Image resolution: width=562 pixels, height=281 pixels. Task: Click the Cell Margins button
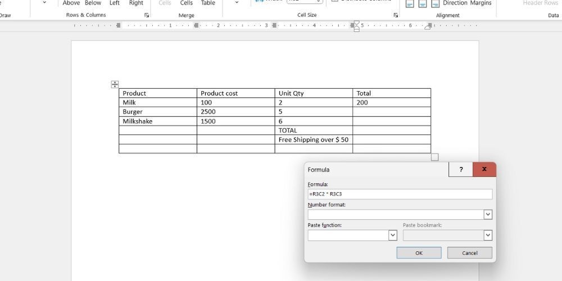pos(481,3)
